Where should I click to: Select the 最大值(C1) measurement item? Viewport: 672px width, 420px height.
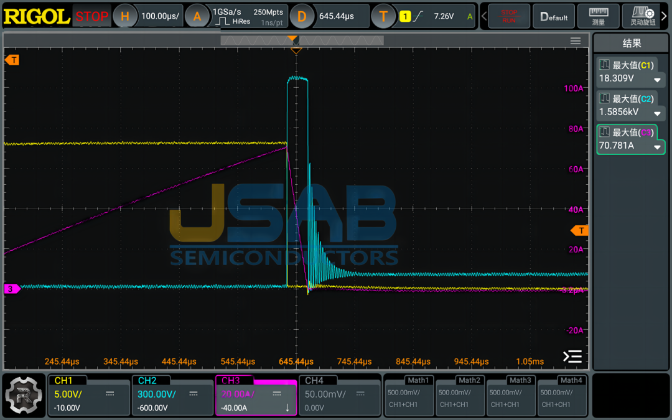[x=633, y=65]
